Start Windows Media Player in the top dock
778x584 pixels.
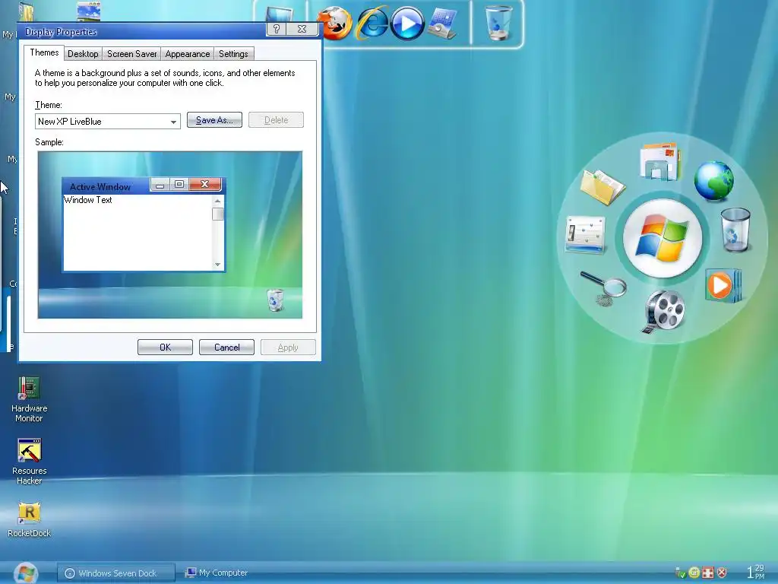[x=407, y=24]
